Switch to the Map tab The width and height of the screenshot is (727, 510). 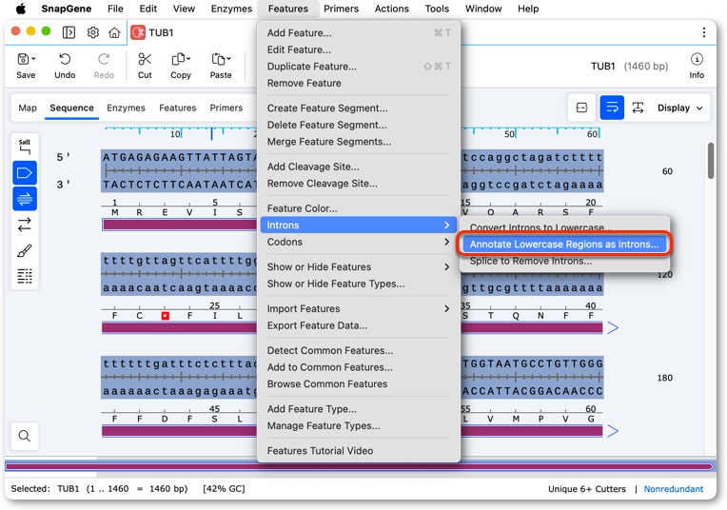(x=28, y=108)
